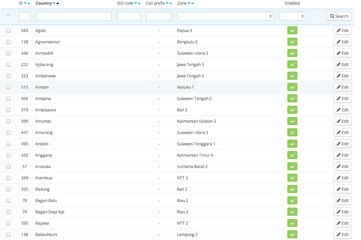Image resolution: width=361 pixels, height=240 pixels.
Task: Sort ID column descending arrow
Action: click(x=25, y=3)
